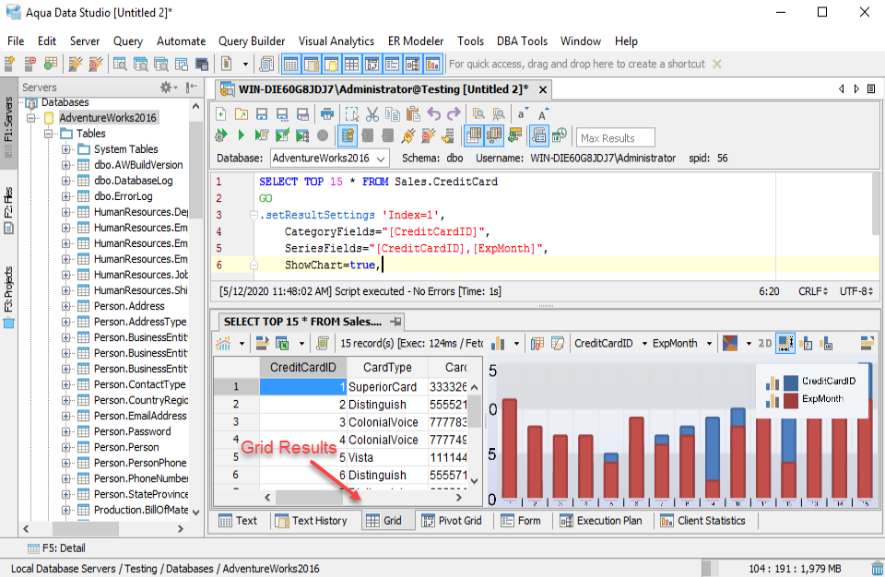Screen dimensions: 885x577
Task: Click the Save floppy disk icon
Action: click(x=261, y=114)
